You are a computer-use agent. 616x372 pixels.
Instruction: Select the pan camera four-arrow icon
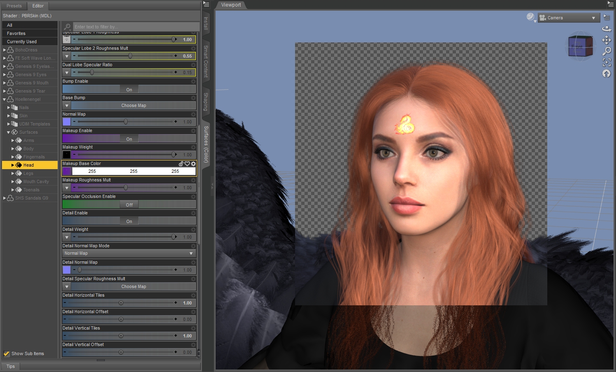[607, 40]
